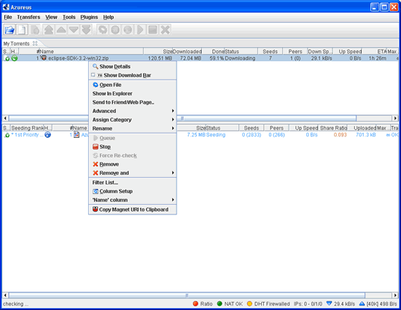Sort by the Seeding Rank column header

point(27,128)
